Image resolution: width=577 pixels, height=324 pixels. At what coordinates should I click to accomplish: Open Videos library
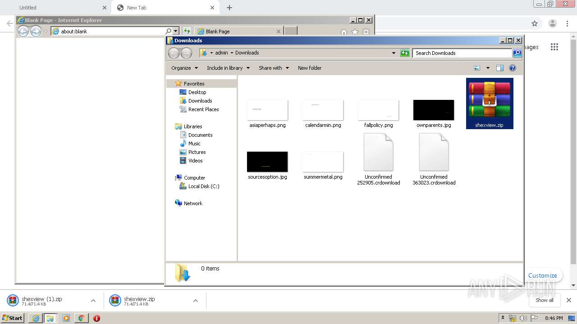tap(195, 161)
